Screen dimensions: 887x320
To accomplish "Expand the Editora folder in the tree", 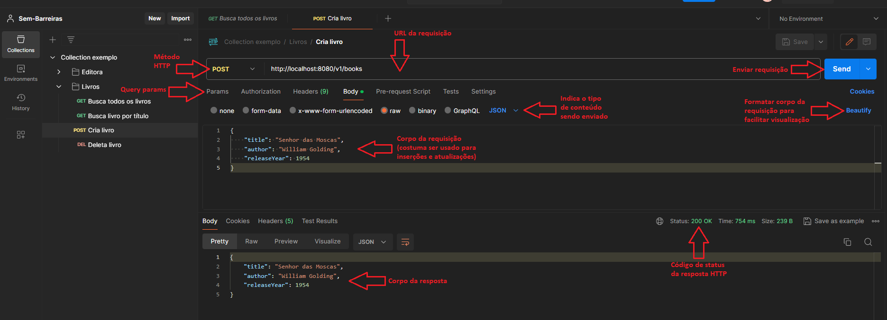I will point(59,72).
